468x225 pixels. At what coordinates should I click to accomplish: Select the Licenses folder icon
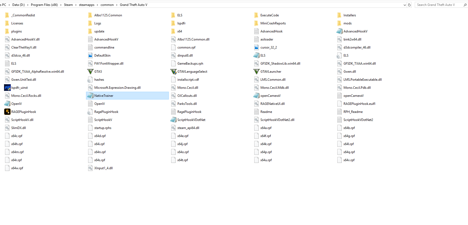click(7, 23)
